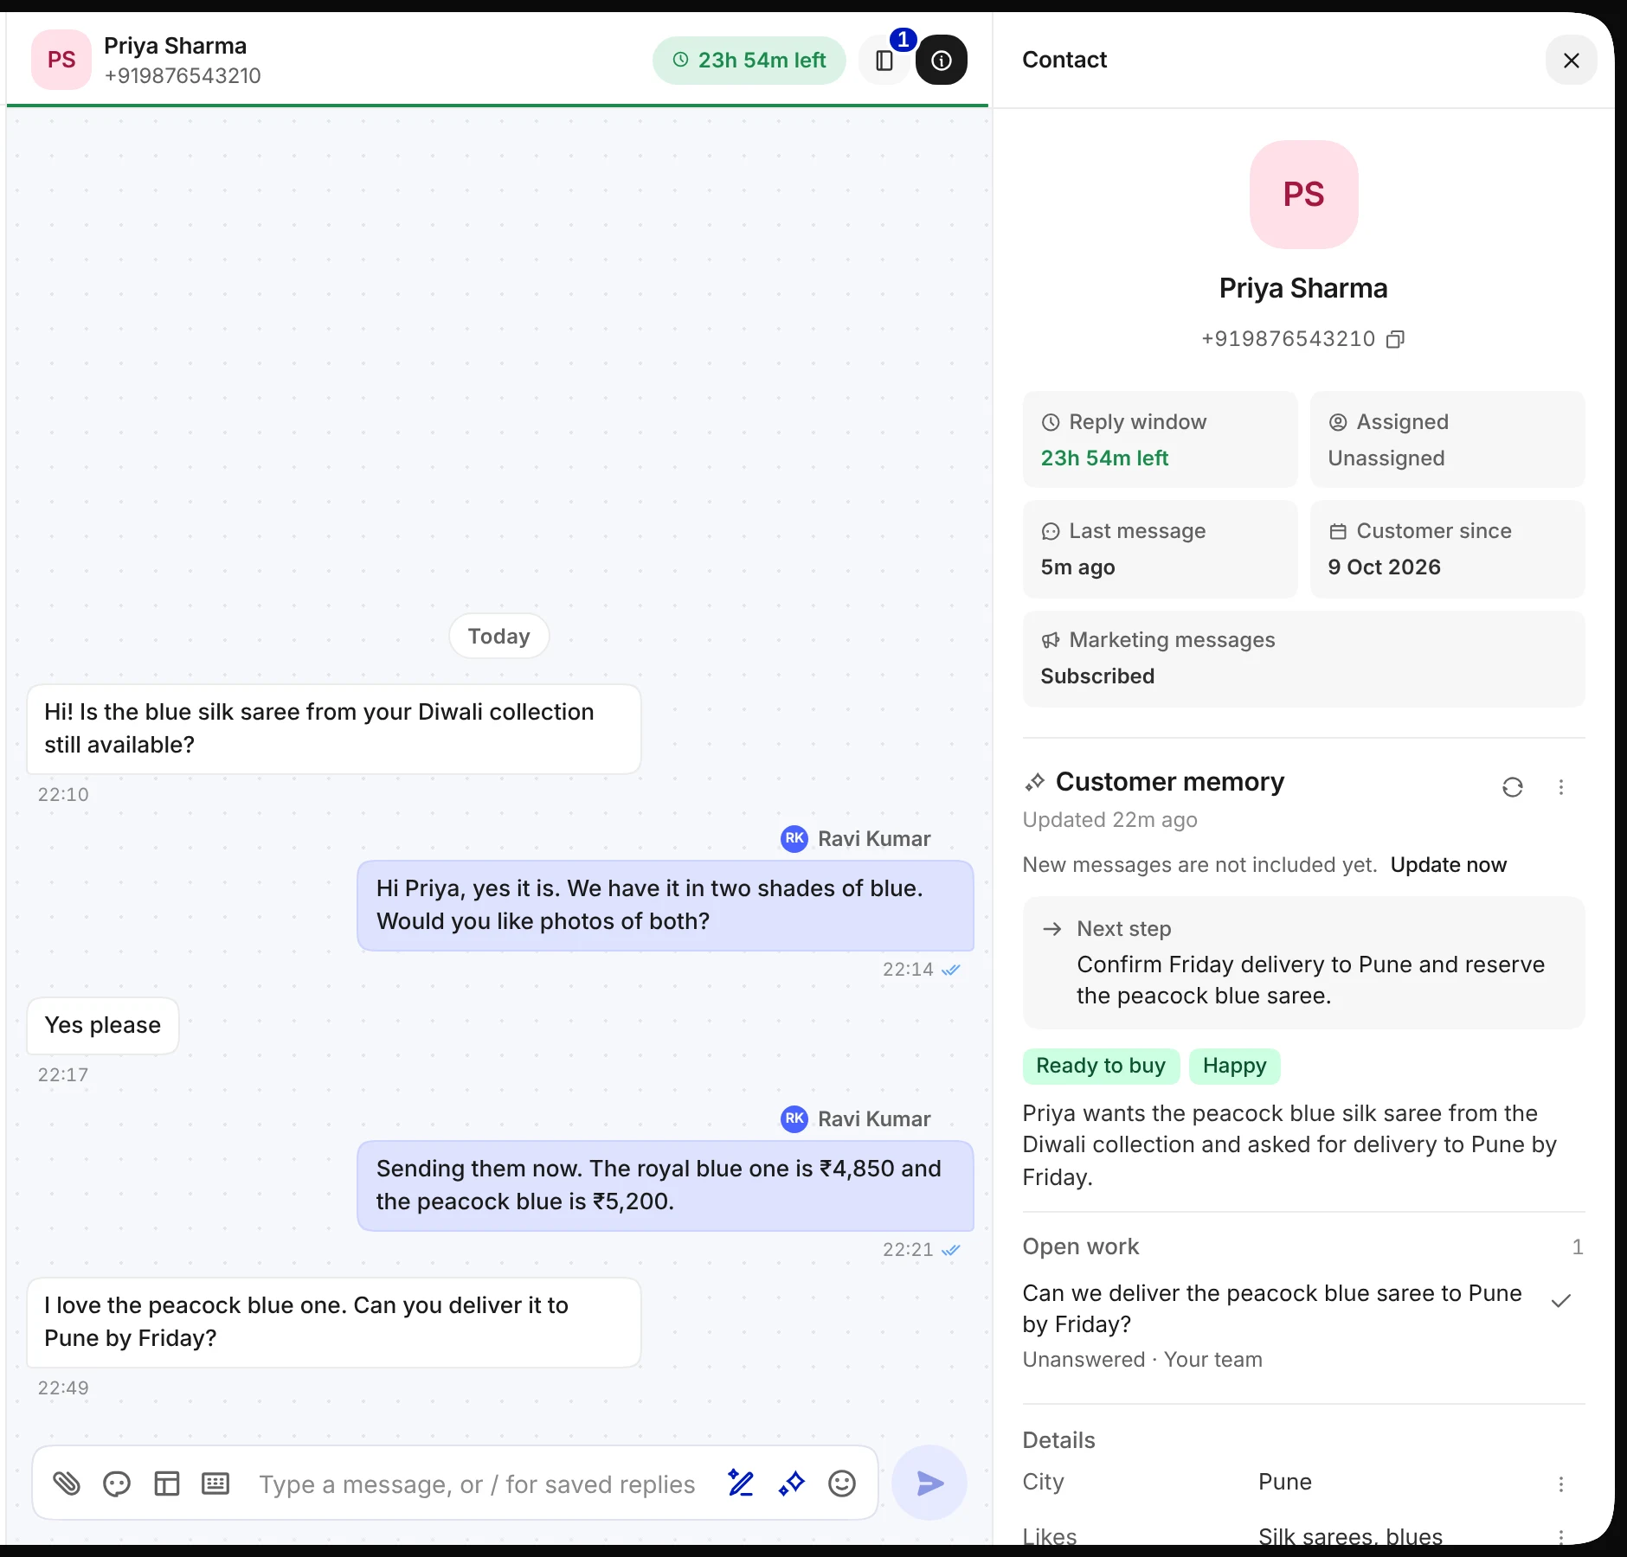Viewport: 1627px width, 1557px height.
Task: Click the Assigned Unassigned card
Action: [1447, 439]
